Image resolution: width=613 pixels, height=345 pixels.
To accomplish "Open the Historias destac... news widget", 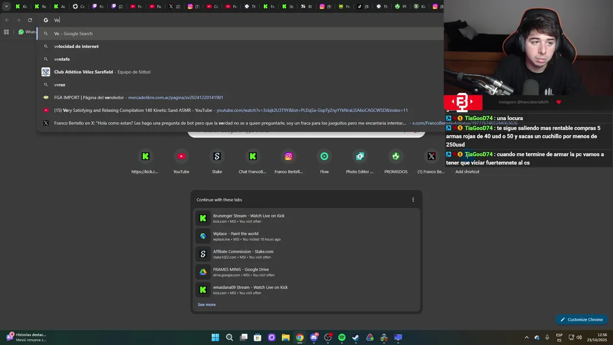I will (x=26, y=337).
